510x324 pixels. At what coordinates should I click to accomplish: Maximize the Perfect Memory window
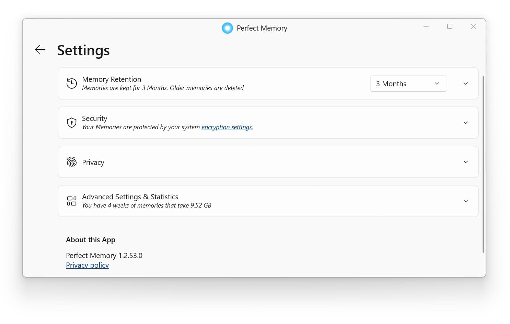tap(450, 26)
